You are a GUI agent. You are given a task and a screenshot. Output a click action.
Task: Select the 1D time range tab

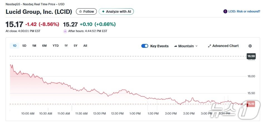[14, 46]
